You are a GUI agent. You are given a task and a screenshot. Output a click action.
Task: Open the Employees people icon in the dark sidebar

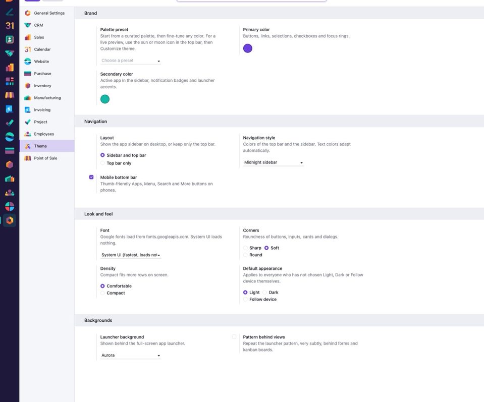pyautogui.click(x=10, y=193)
